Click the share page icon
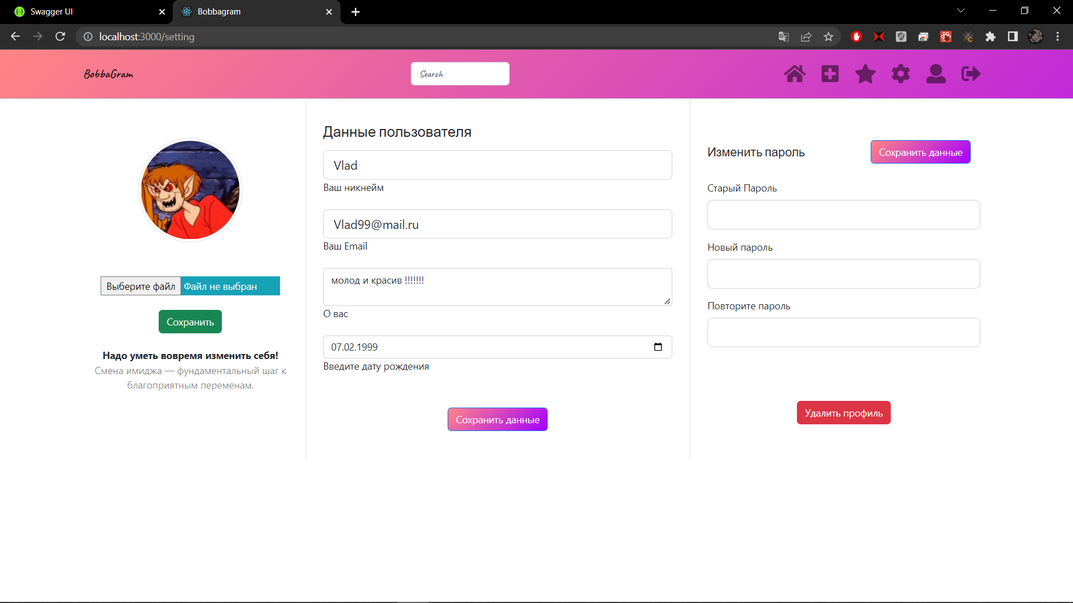The height and width of the screenshot is (603, 1073). click(x=806, y=37)
